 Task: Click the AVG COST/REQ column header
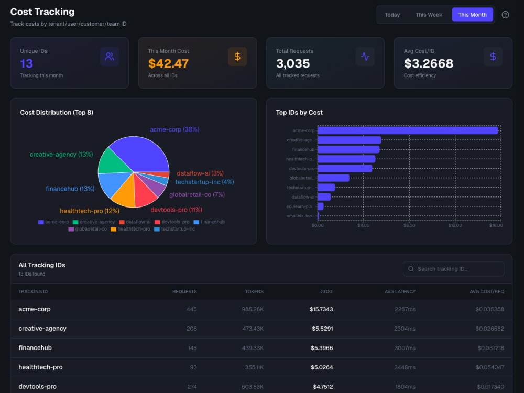487,292
